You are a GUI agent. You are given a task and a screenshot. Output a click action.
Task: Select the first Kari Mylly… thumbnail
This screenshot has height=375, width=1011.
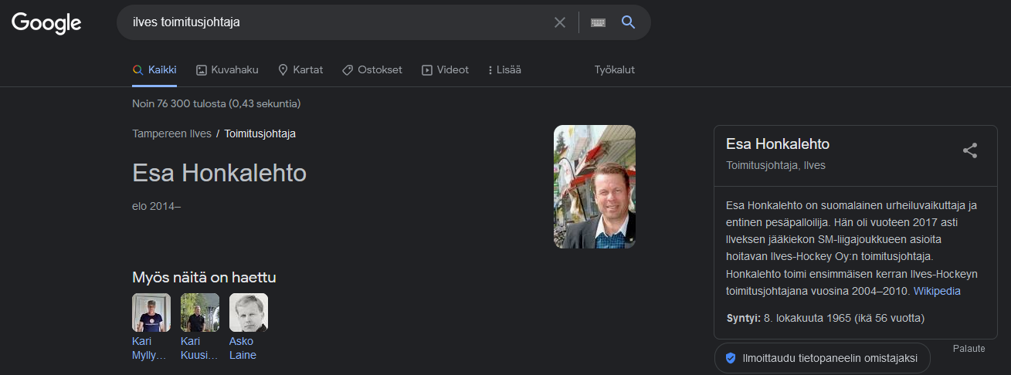click(151, 312)
